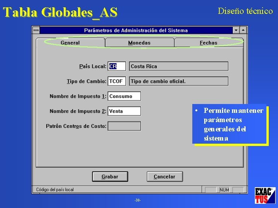This screenshot has height=208, width=278.
Task: Click the NUM status bar indicator
Action: [224, 190]
